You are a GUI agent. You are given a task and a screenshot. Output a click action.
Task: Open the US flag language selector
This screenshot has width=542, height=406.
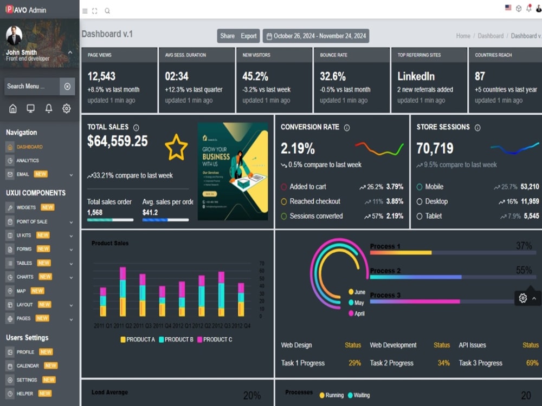(508, 8)
